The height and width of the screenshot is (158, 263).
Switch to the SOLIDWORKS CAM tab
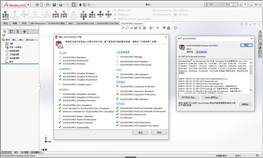(x=85, y=23)
